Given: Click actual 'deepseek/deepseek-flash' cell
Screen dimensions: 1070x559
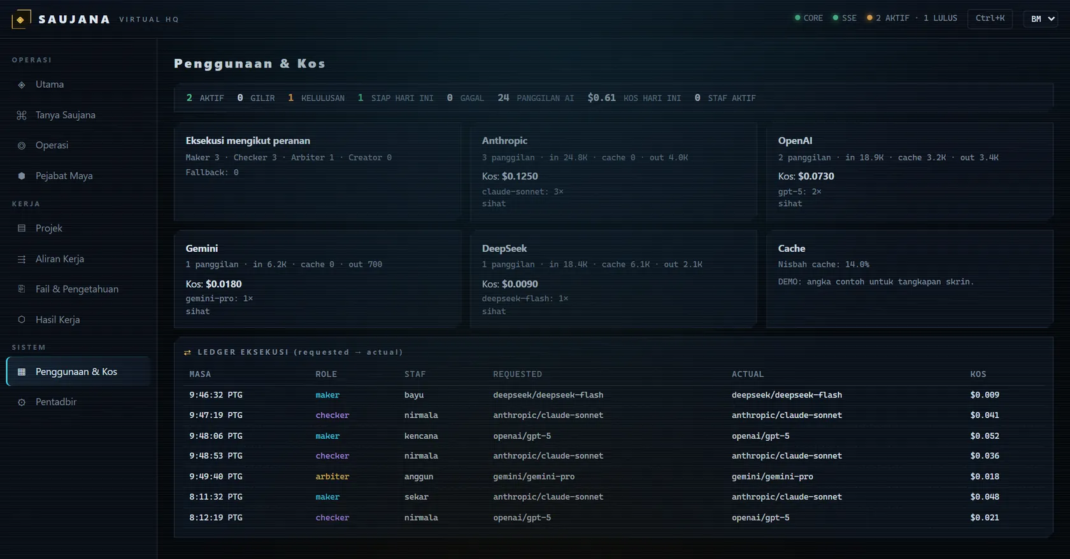Looking at the screenshot, I should coord(787,395).
